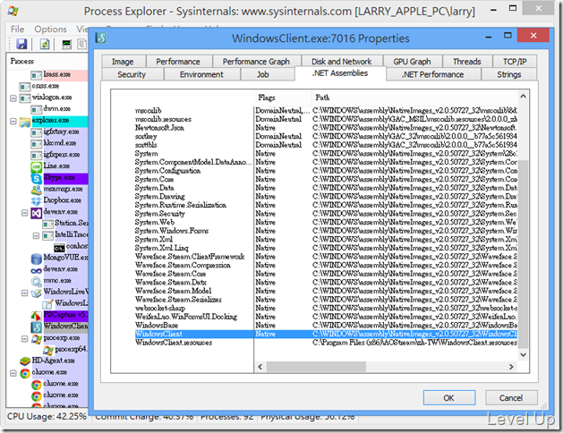The image size is (563, 433).
Task: Collapse the Visual Studio devenv.exe node
Action: pyautogui.click(x=25, y=213)
